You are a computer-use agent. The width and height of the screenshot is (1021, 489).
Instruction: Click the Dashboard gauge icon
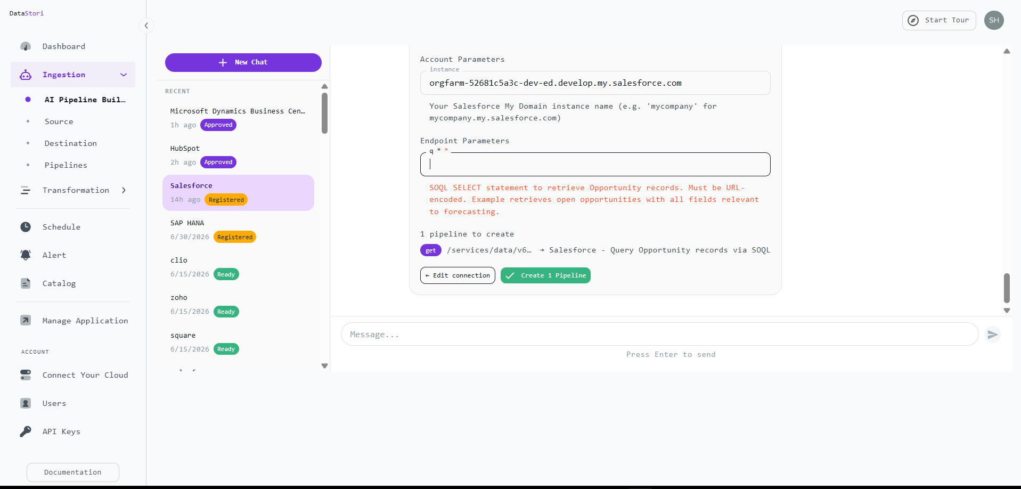coord(26,46)
